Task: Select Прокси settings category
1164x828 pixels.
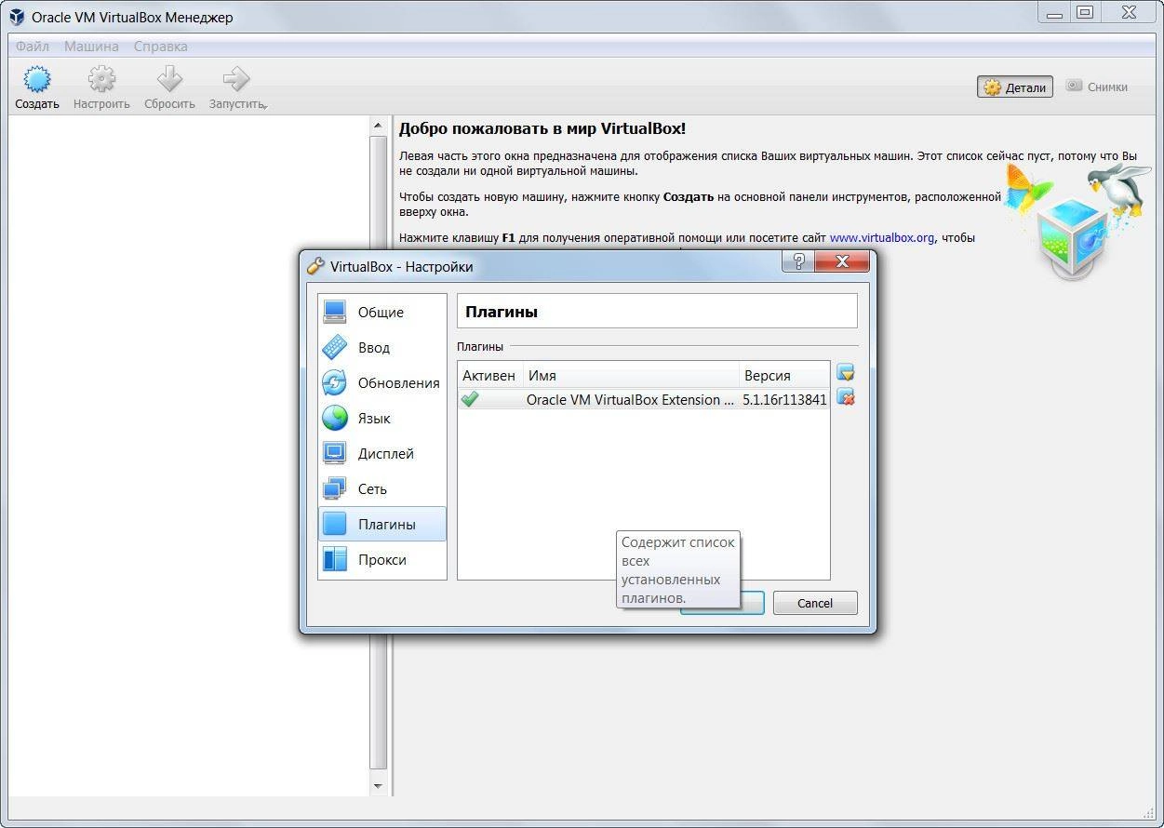Action: 382,559
